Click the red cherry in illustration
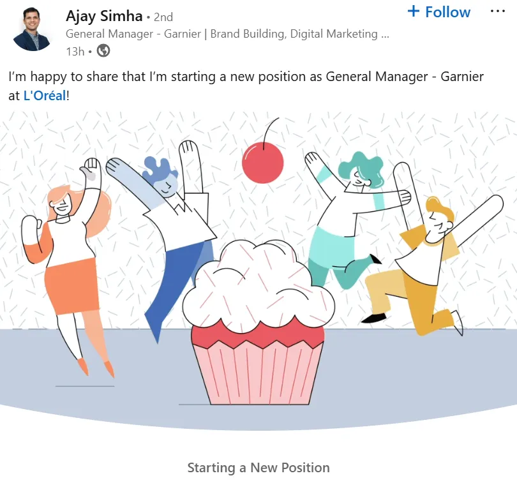This screenshot has height=485, width=517. tap(263, 162)
